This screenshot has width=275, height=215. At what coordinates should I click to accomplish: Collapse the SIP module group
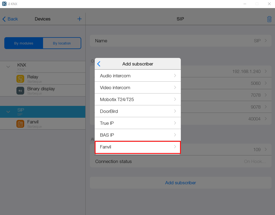tap(8, 112)
